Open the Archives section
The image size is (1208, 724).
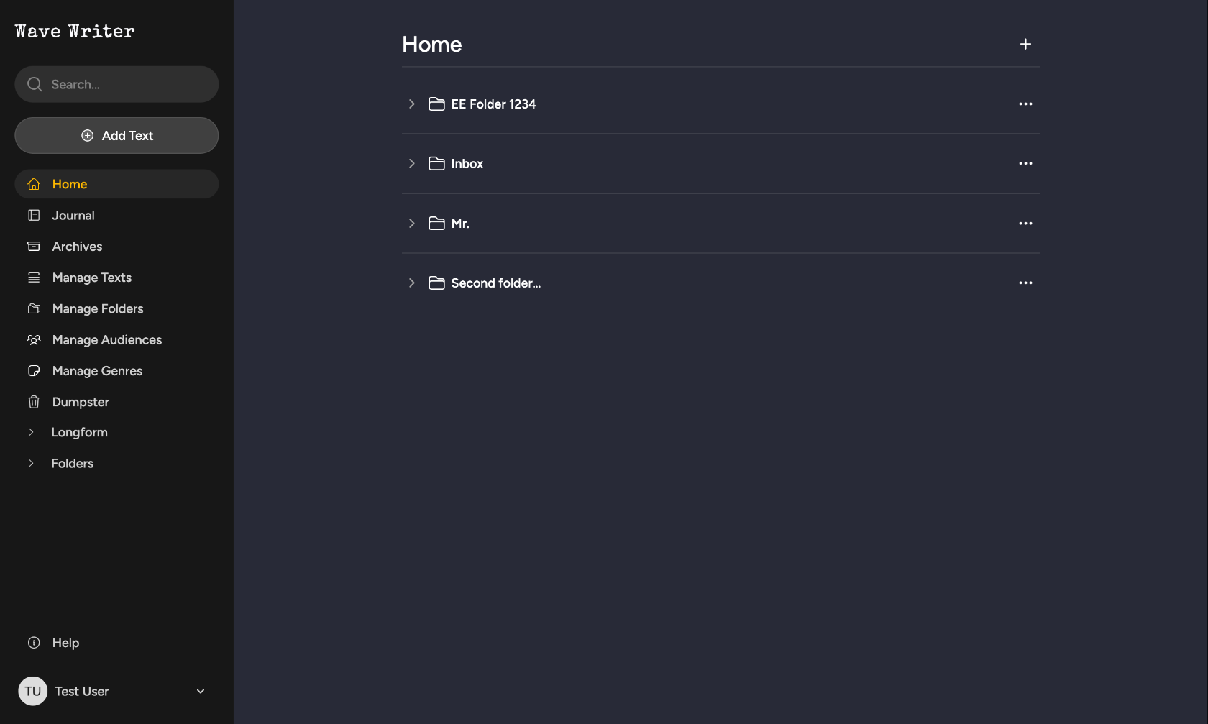point(77,247)
